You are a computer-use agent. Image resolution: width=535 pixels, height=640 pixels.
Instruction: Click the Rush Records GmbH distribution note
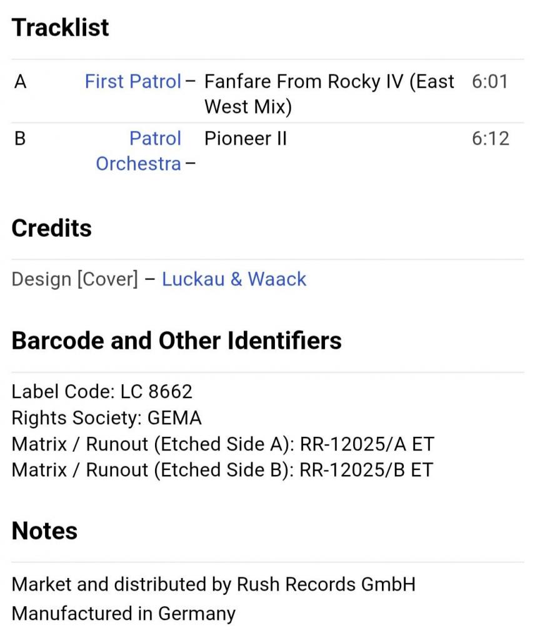point(213,584)
